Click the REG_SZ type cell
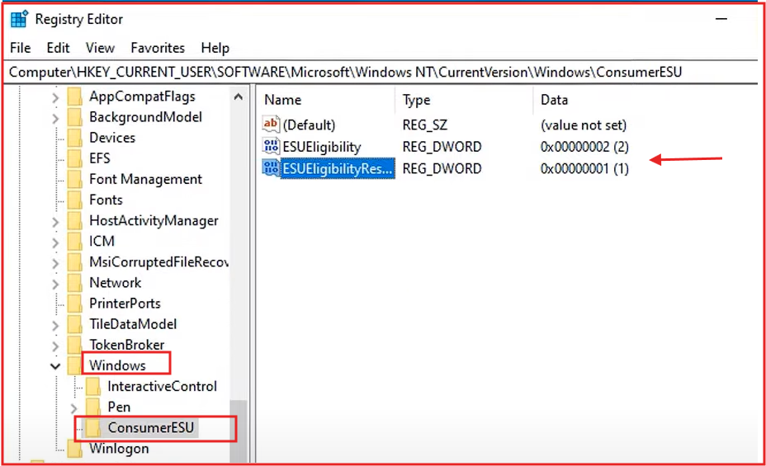Viewport: 766px width, 466px height. pyautogui.click(x=424, y=125)
